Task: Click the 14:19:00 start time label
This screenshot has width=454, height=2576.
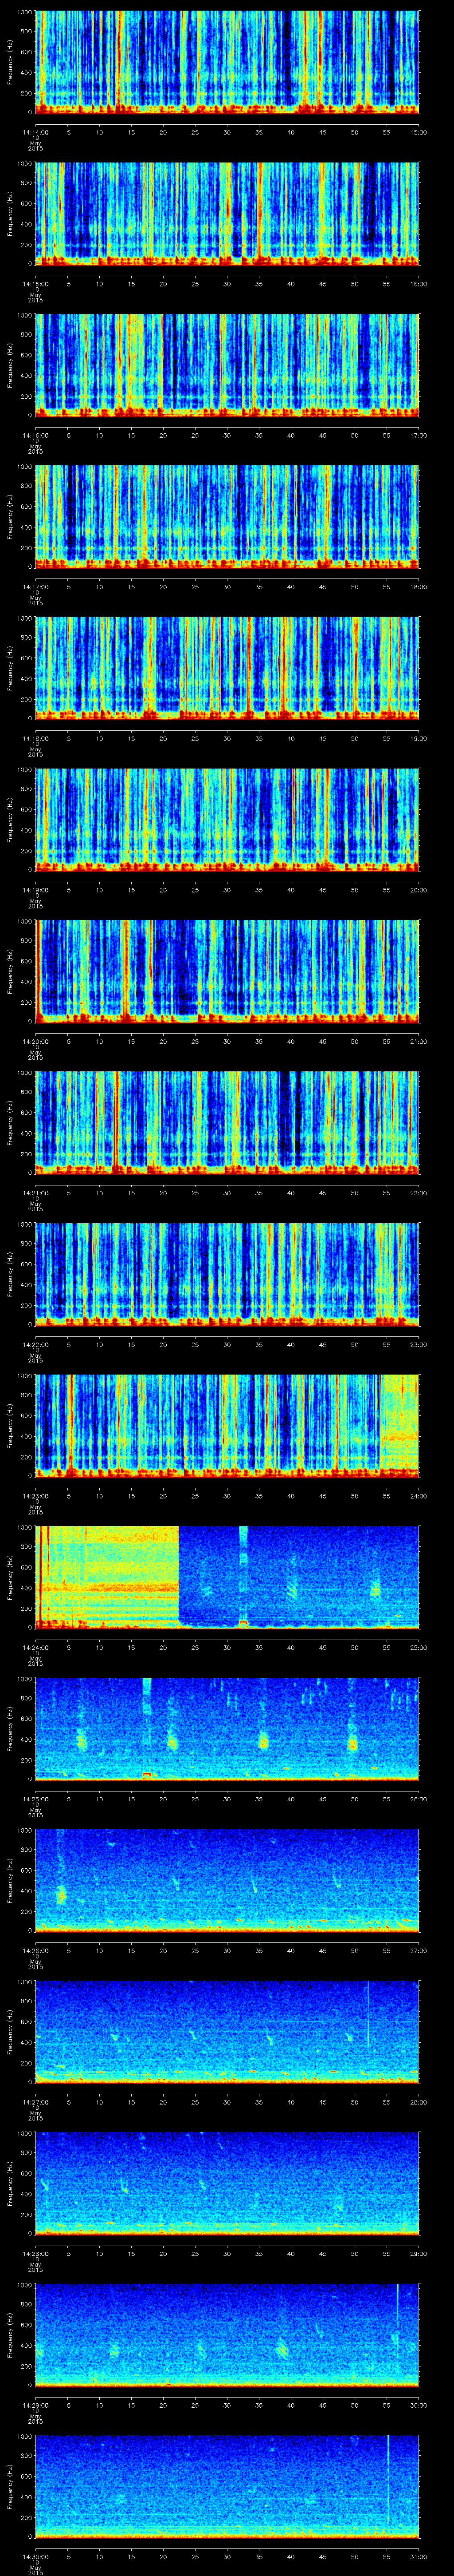Action: 35,890
